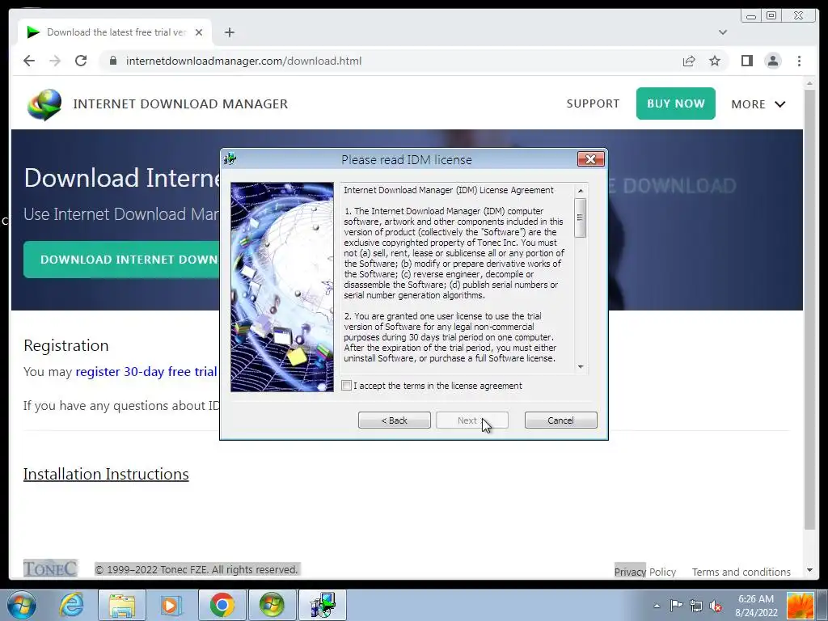Viewport: 828px width, 621px height.
Task: Go back in Chrome browser
Action: pyautogui.click(x=29, y=61)
